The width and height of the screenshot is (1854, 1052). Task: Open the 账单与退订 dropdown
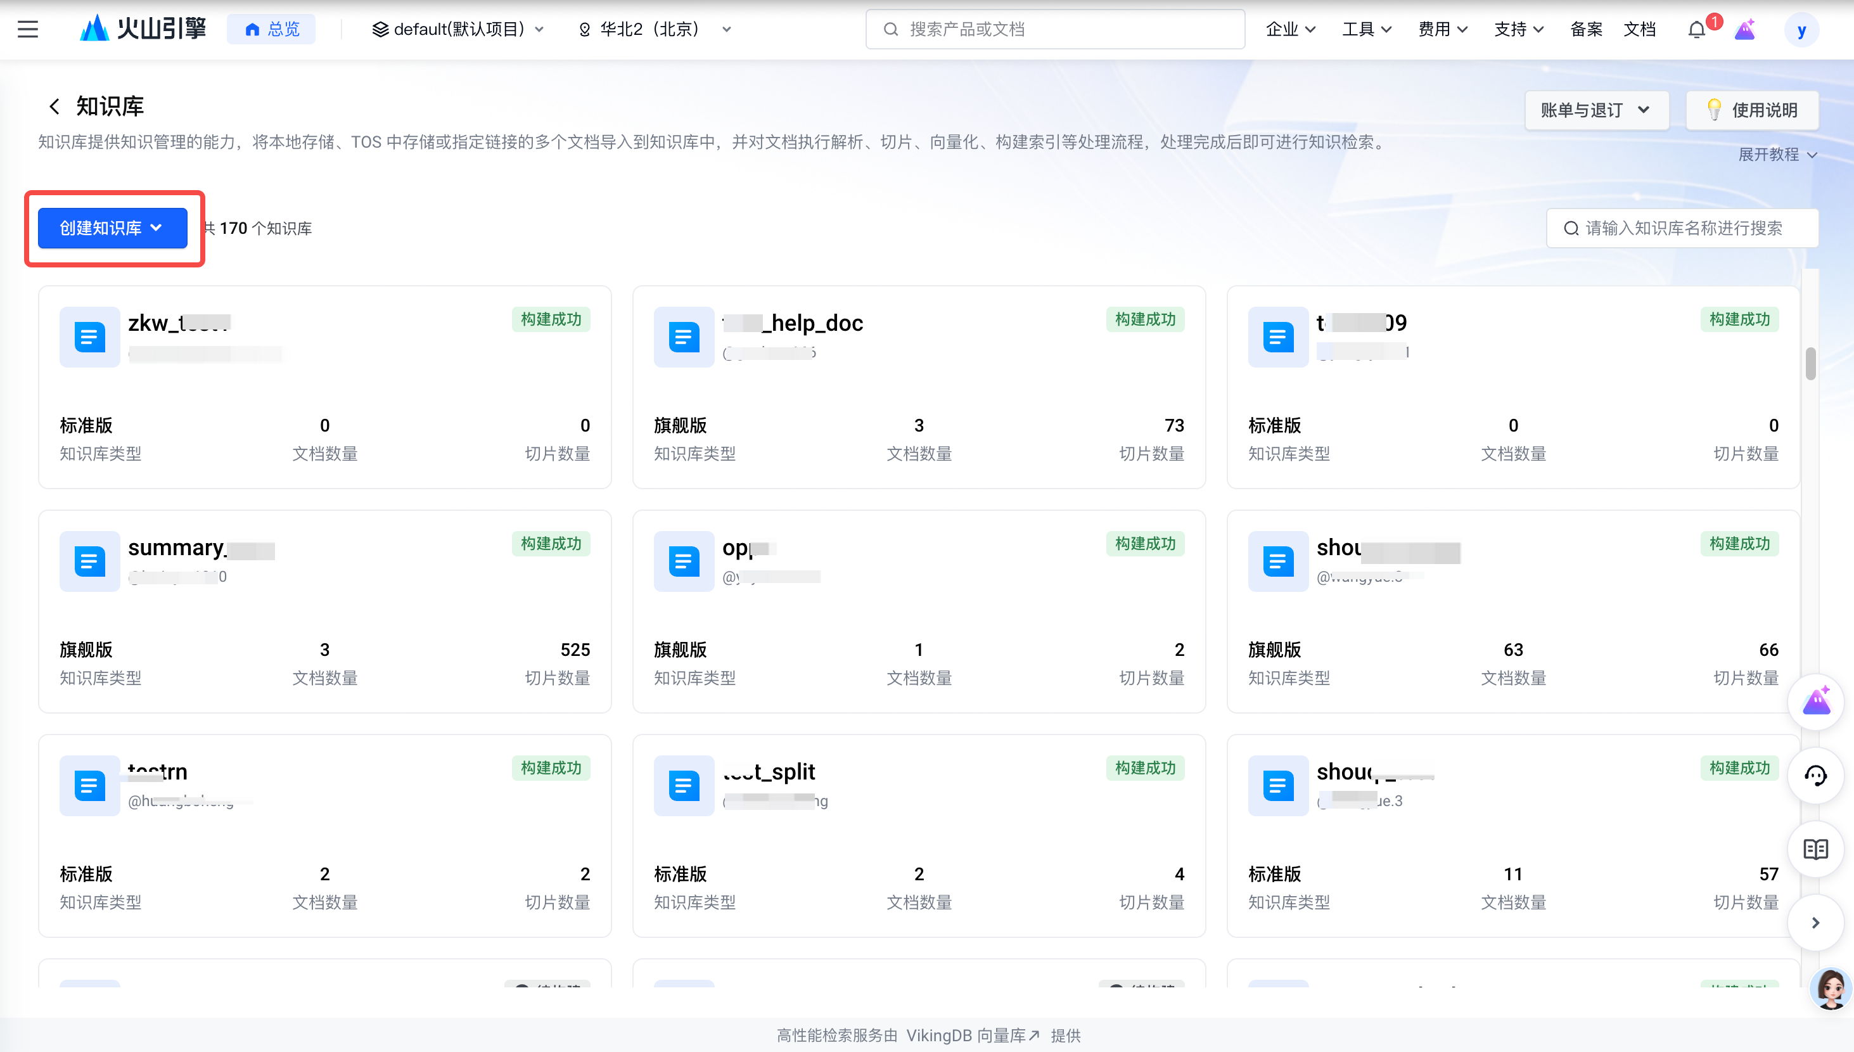coord(1595,110)
